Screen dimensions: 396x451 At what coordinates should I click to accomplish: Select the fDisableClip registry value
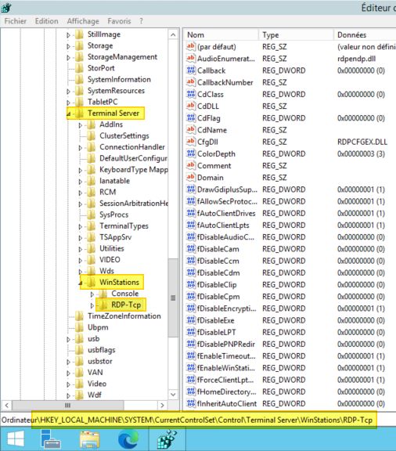(x=217, y=284)
